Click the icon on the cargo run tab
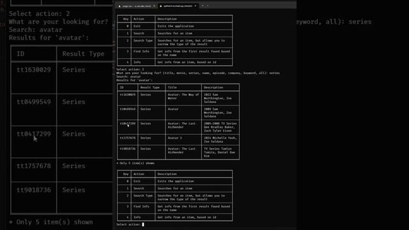The width and height of the screenshot is (409, 230). coord(120,6)
